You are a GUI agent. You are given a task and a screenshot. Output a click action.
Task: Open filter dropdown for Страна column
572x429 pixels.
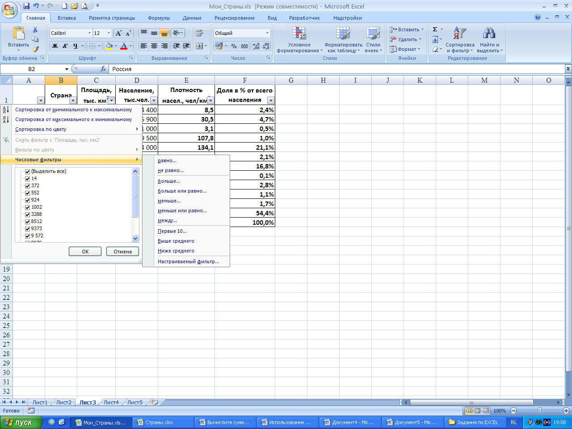(x=73, y=101)
